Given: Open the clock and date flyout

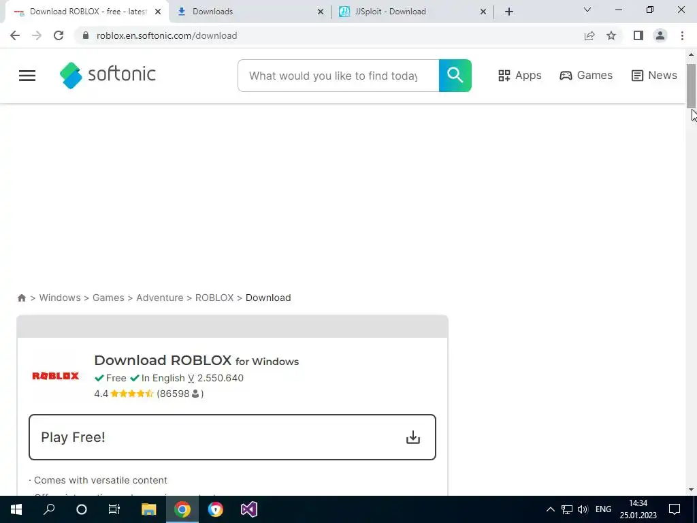Looking at the screenshot, I should tap(638, 509).
